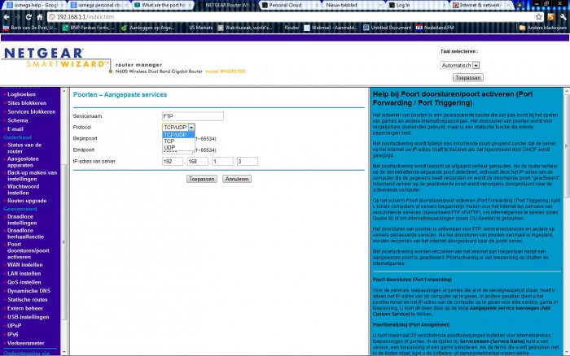Click the 'Annuleren' button
The image size is (570, 356).
[x=237, y=179]
